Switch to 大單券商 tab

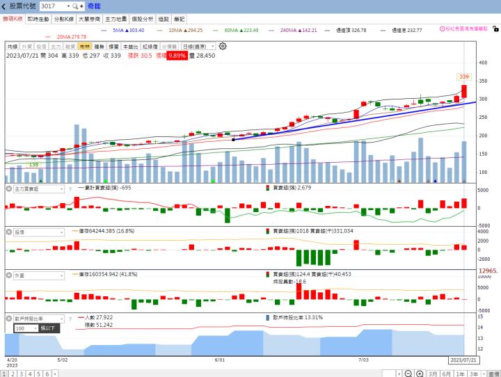(x=90, y=19)
